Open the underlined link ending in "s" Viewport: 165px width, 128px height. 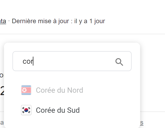(x=142, y=122)
